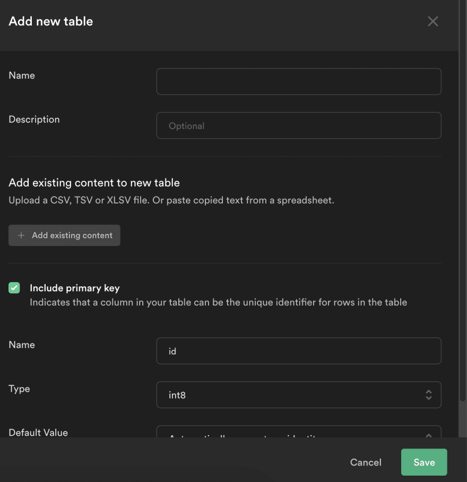
Task: Click the Cancel button
Action: pyautogui.click(x=366, y=462)
